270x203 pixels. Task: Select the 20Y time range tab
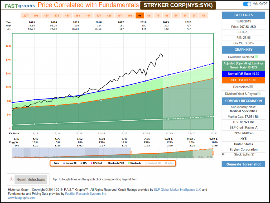[26, 16]
